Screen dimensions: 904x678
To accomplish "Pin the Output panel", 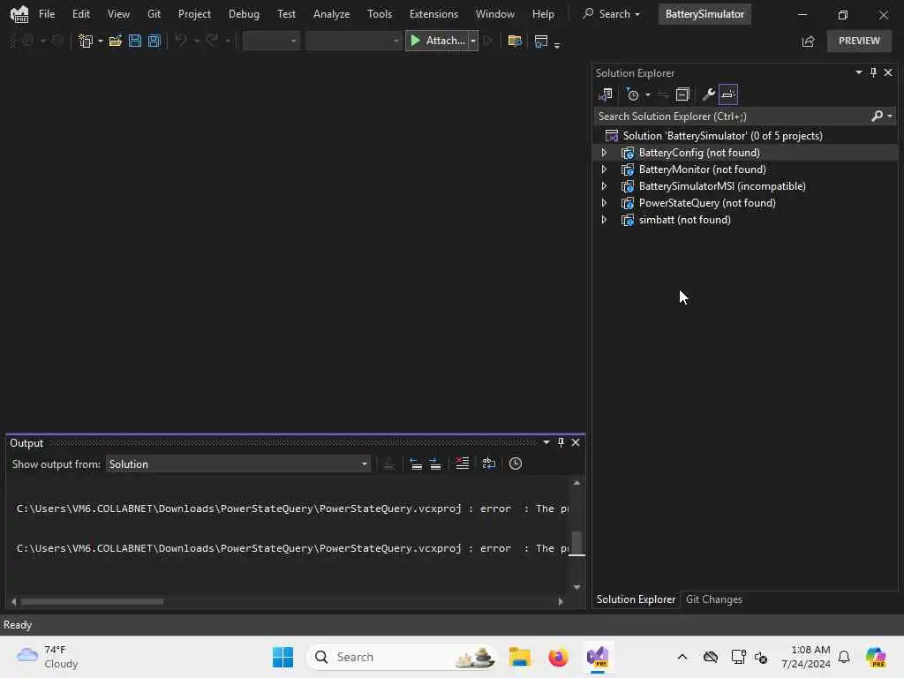I will (561, 442).
